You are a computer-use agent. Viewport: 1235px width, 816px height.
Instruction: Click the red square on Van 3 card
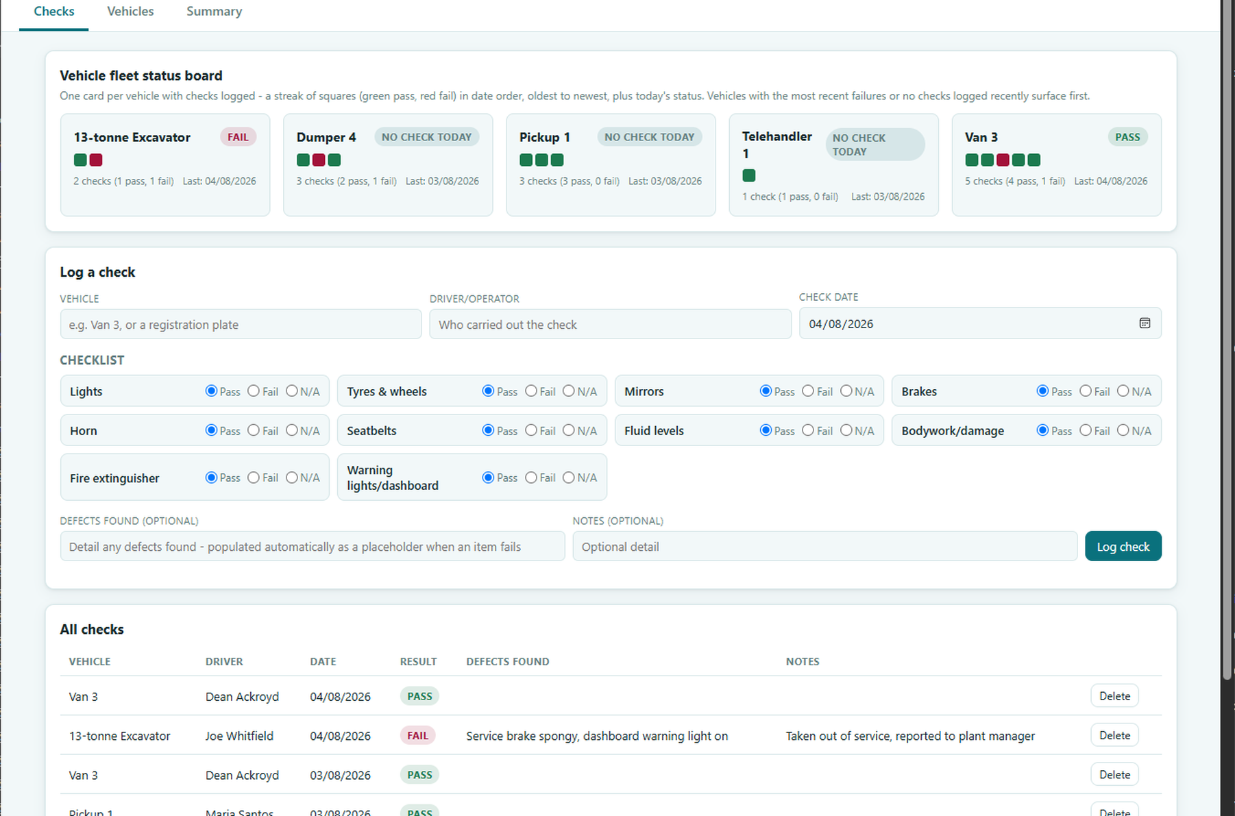tap(1003, 160)
